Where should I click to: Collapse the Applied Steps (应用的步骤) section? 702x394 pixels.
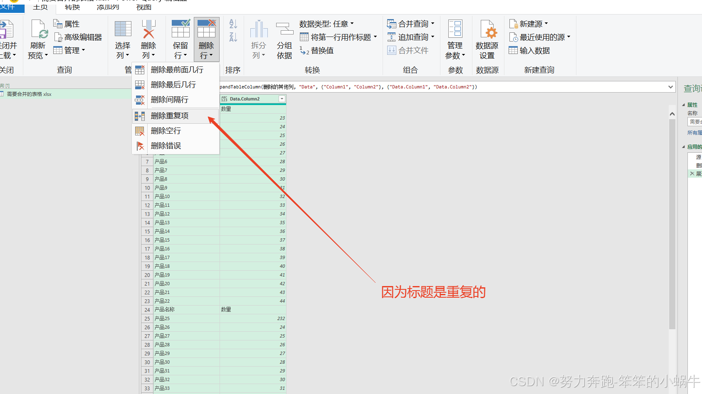683,147
